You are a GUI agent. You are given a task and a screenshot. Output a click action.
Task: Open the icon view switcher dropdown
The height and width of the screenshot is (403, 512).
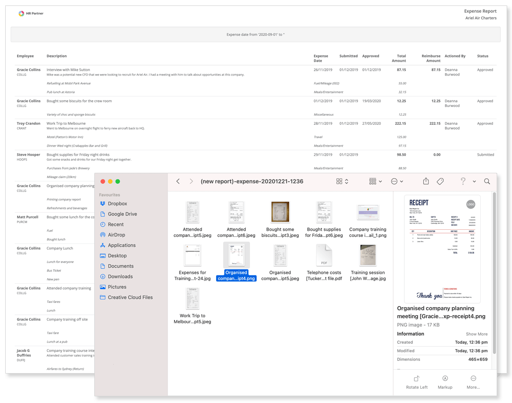(x=342, y=181)
